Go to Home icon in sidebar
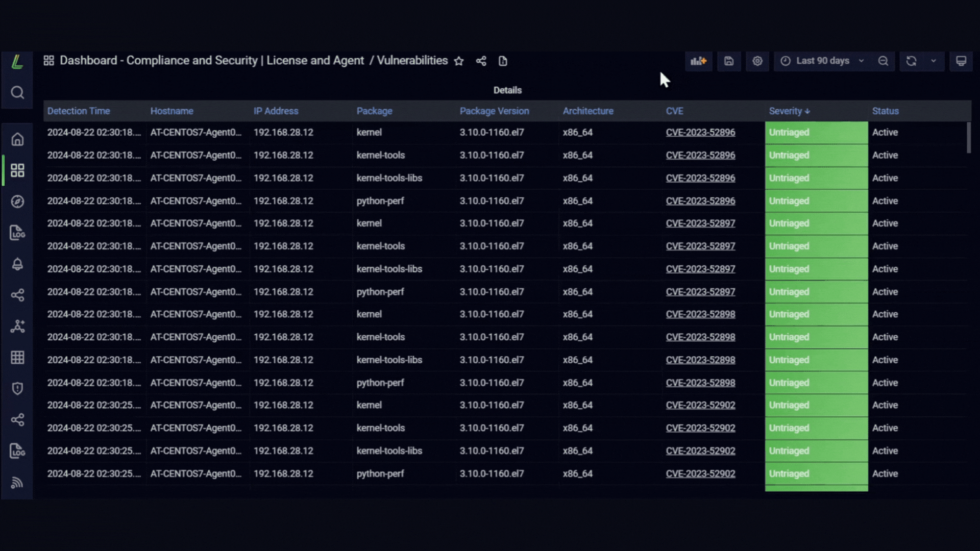 (17, 139)
